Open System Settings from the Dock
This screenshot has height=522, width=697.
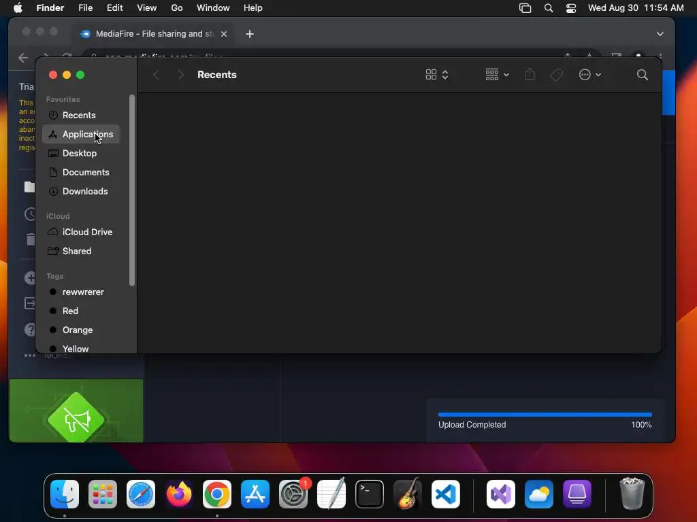pyautogui.click(x=293, y=494)
